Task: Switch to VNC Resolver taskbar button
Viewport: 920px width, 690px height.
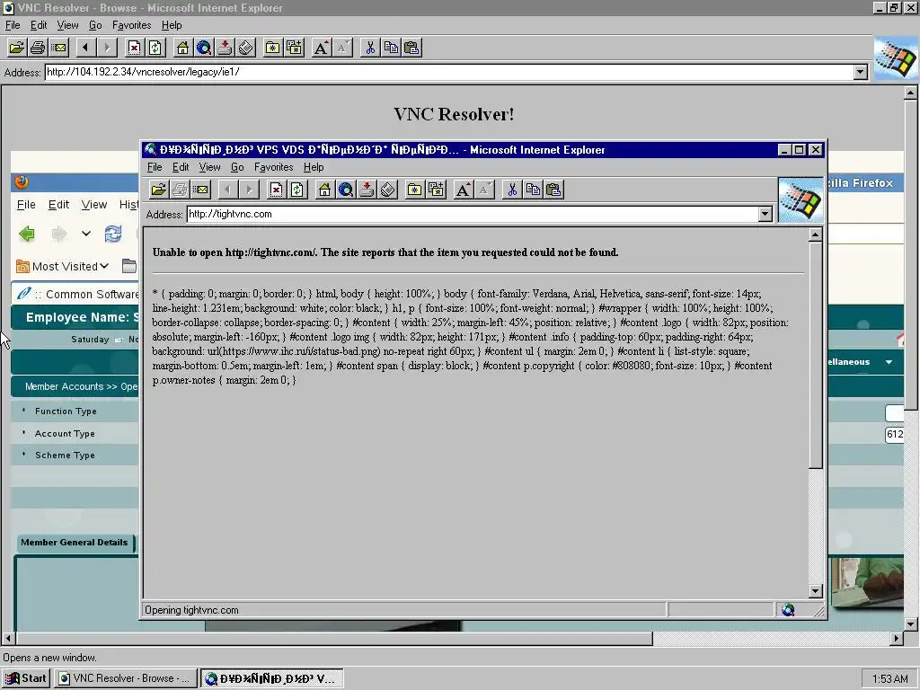Action: (125, 678)
